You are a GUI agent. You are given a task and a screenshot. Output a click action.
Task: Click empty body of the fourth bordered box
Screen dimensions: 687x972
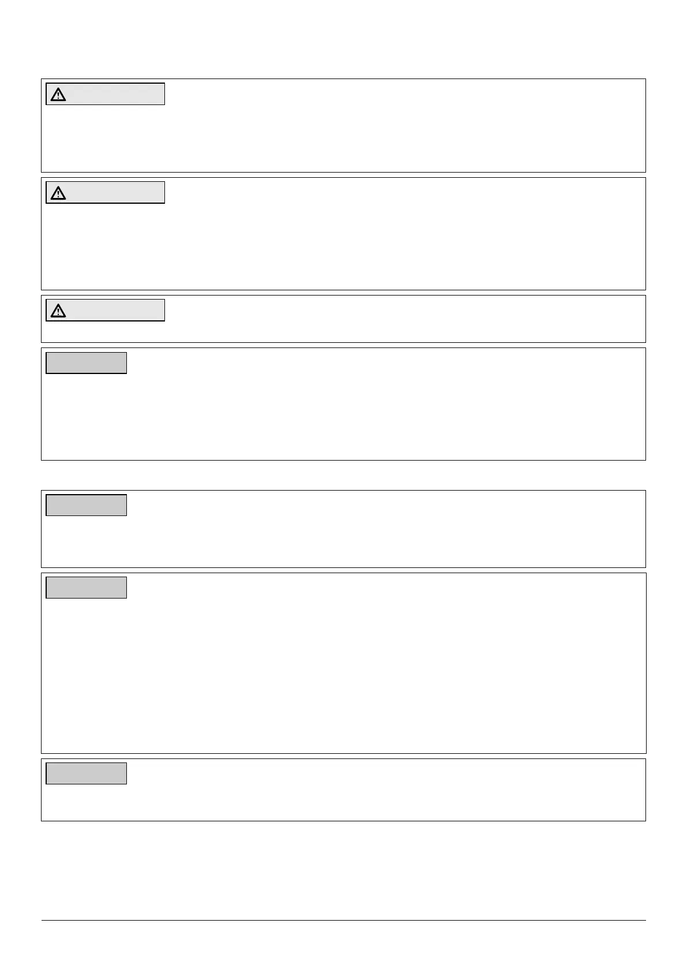[x=343, y=416]
